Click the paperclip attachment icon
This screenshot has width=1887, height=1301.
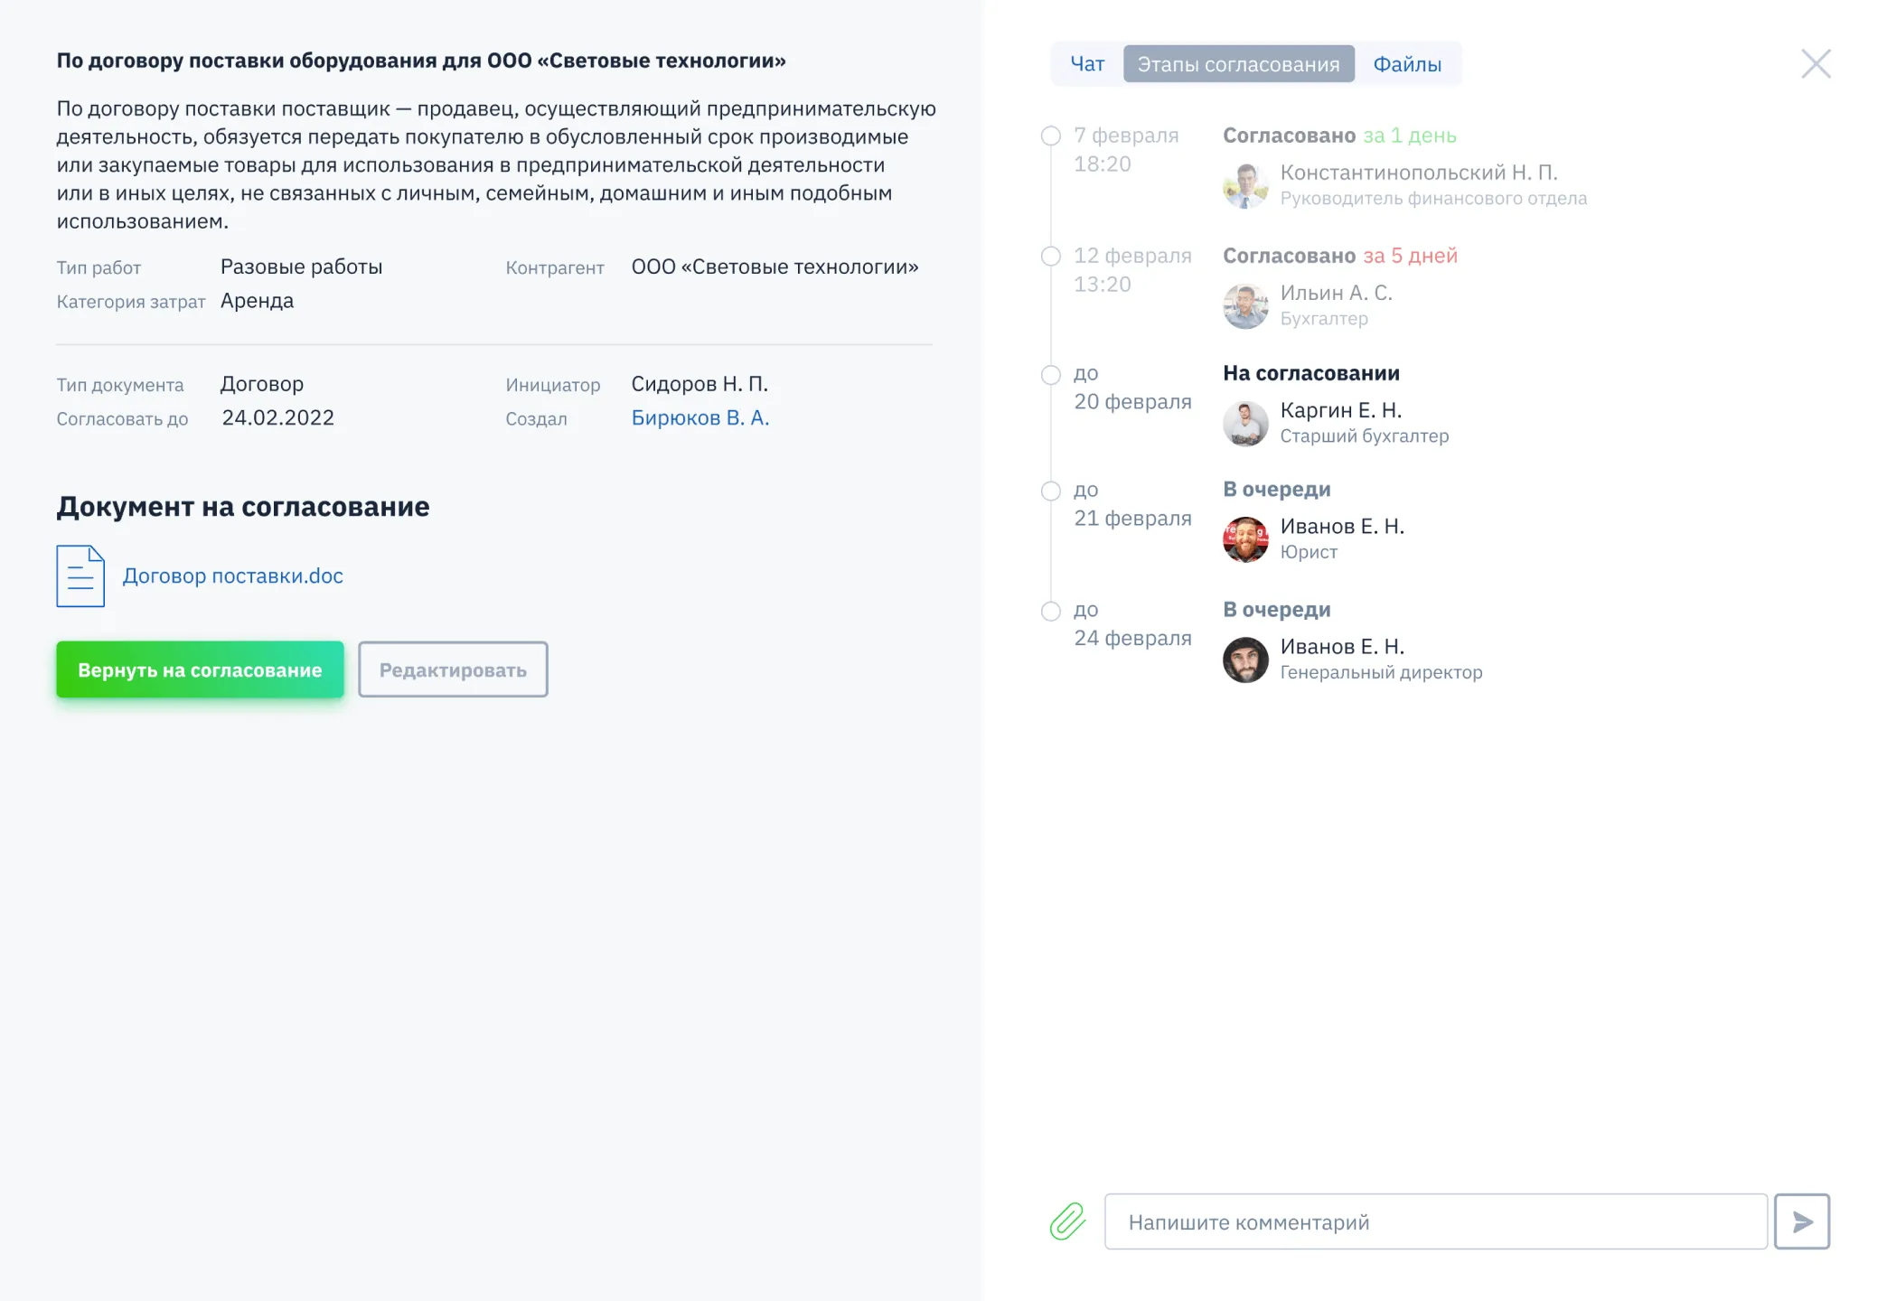click(x=1066, y=1222)
